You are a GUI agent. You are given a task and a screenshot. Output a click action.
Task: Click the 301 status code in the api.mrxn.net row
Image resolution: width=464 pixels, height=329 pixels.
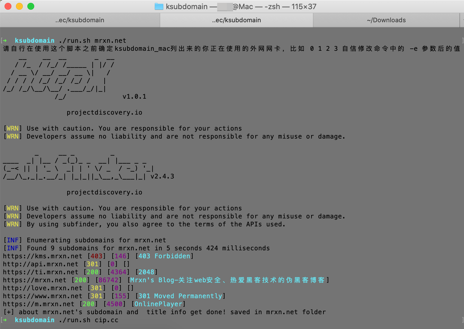(92, 264)
